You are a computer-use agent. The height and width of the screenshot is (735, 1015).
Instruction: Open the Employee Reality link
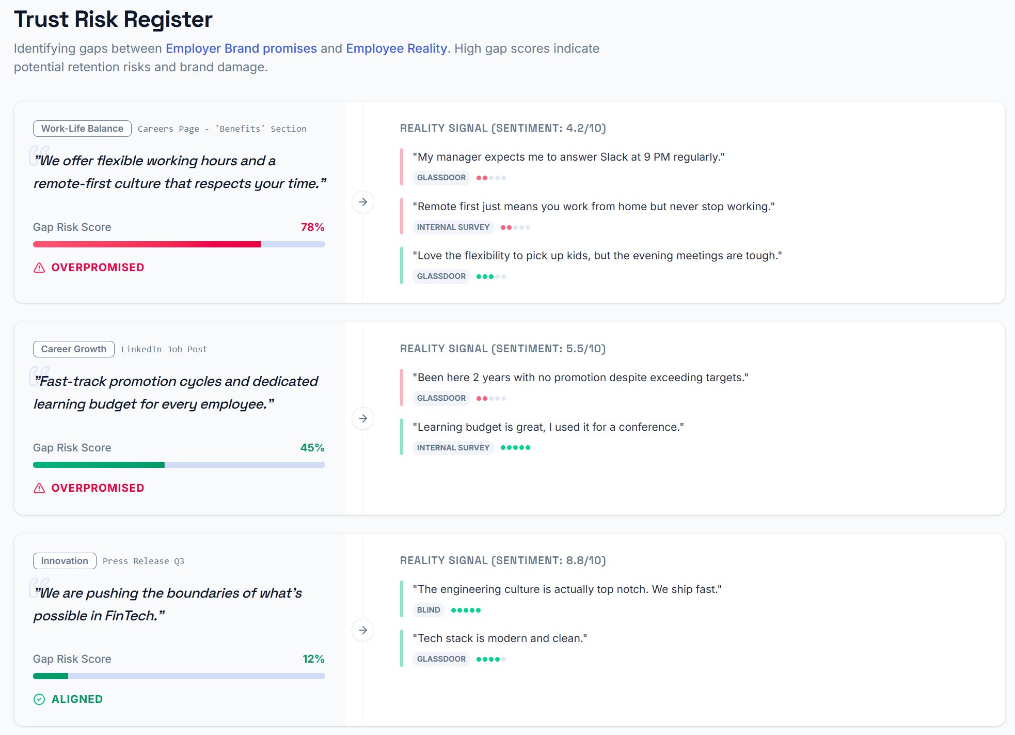pyautogui.click(x=397, y=48)
